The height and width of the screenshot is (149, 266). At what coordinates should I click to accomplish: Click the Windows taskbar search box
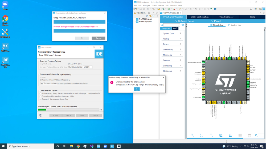click(31, 146)
